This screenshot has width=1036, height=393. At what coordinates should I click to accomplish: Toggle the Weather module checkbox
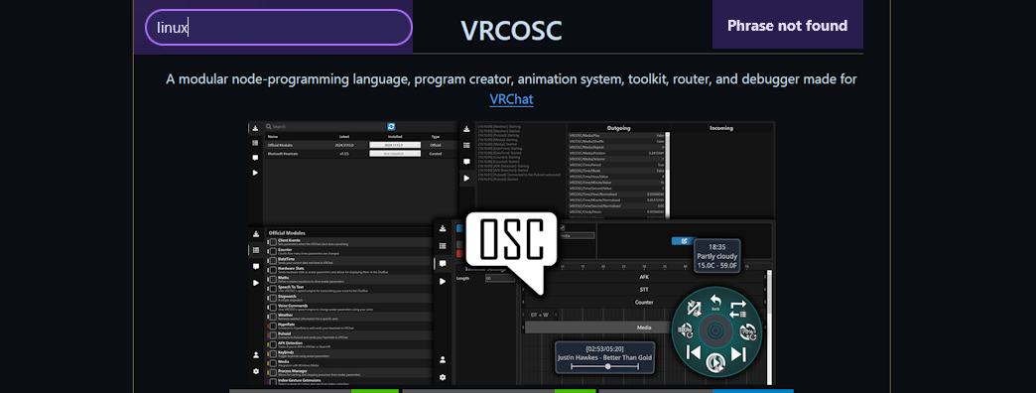point(273,317)
